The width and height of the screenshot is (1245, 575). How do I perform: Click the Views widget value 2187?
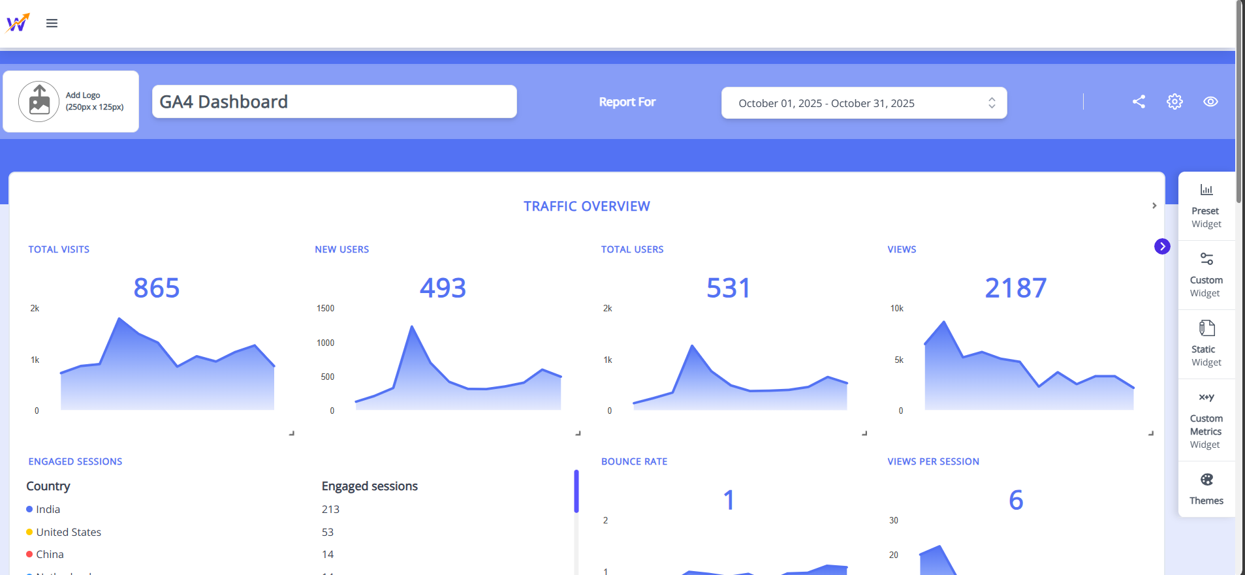pyautogui.click(x=1015, y=288)
